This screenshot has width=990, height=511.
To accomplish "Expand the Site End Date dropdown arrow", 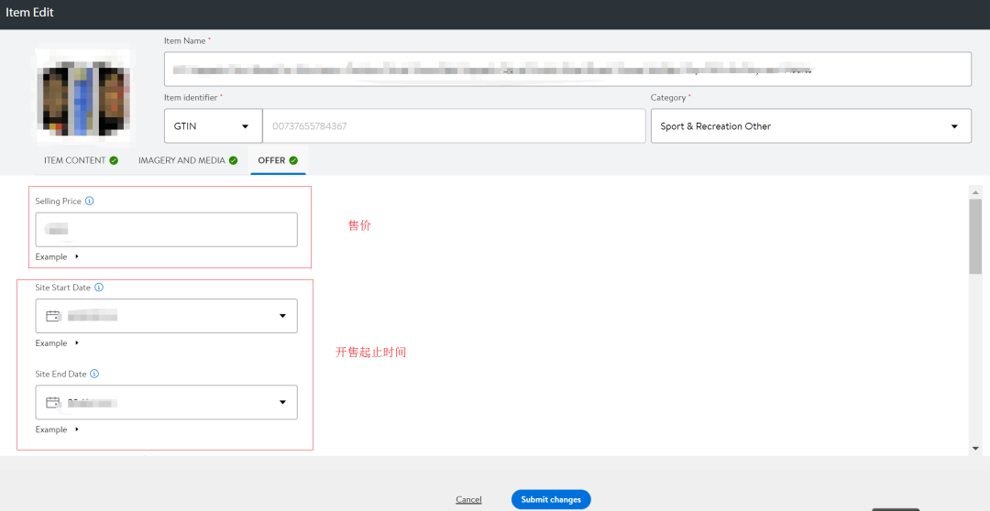I will click(282, 402).
